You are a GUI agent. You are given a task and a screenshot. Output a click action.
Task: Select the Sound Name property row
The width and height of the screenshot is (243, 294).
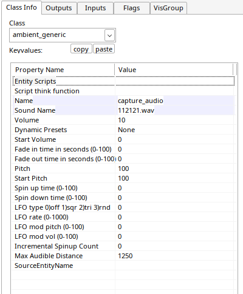pos(123,110)
